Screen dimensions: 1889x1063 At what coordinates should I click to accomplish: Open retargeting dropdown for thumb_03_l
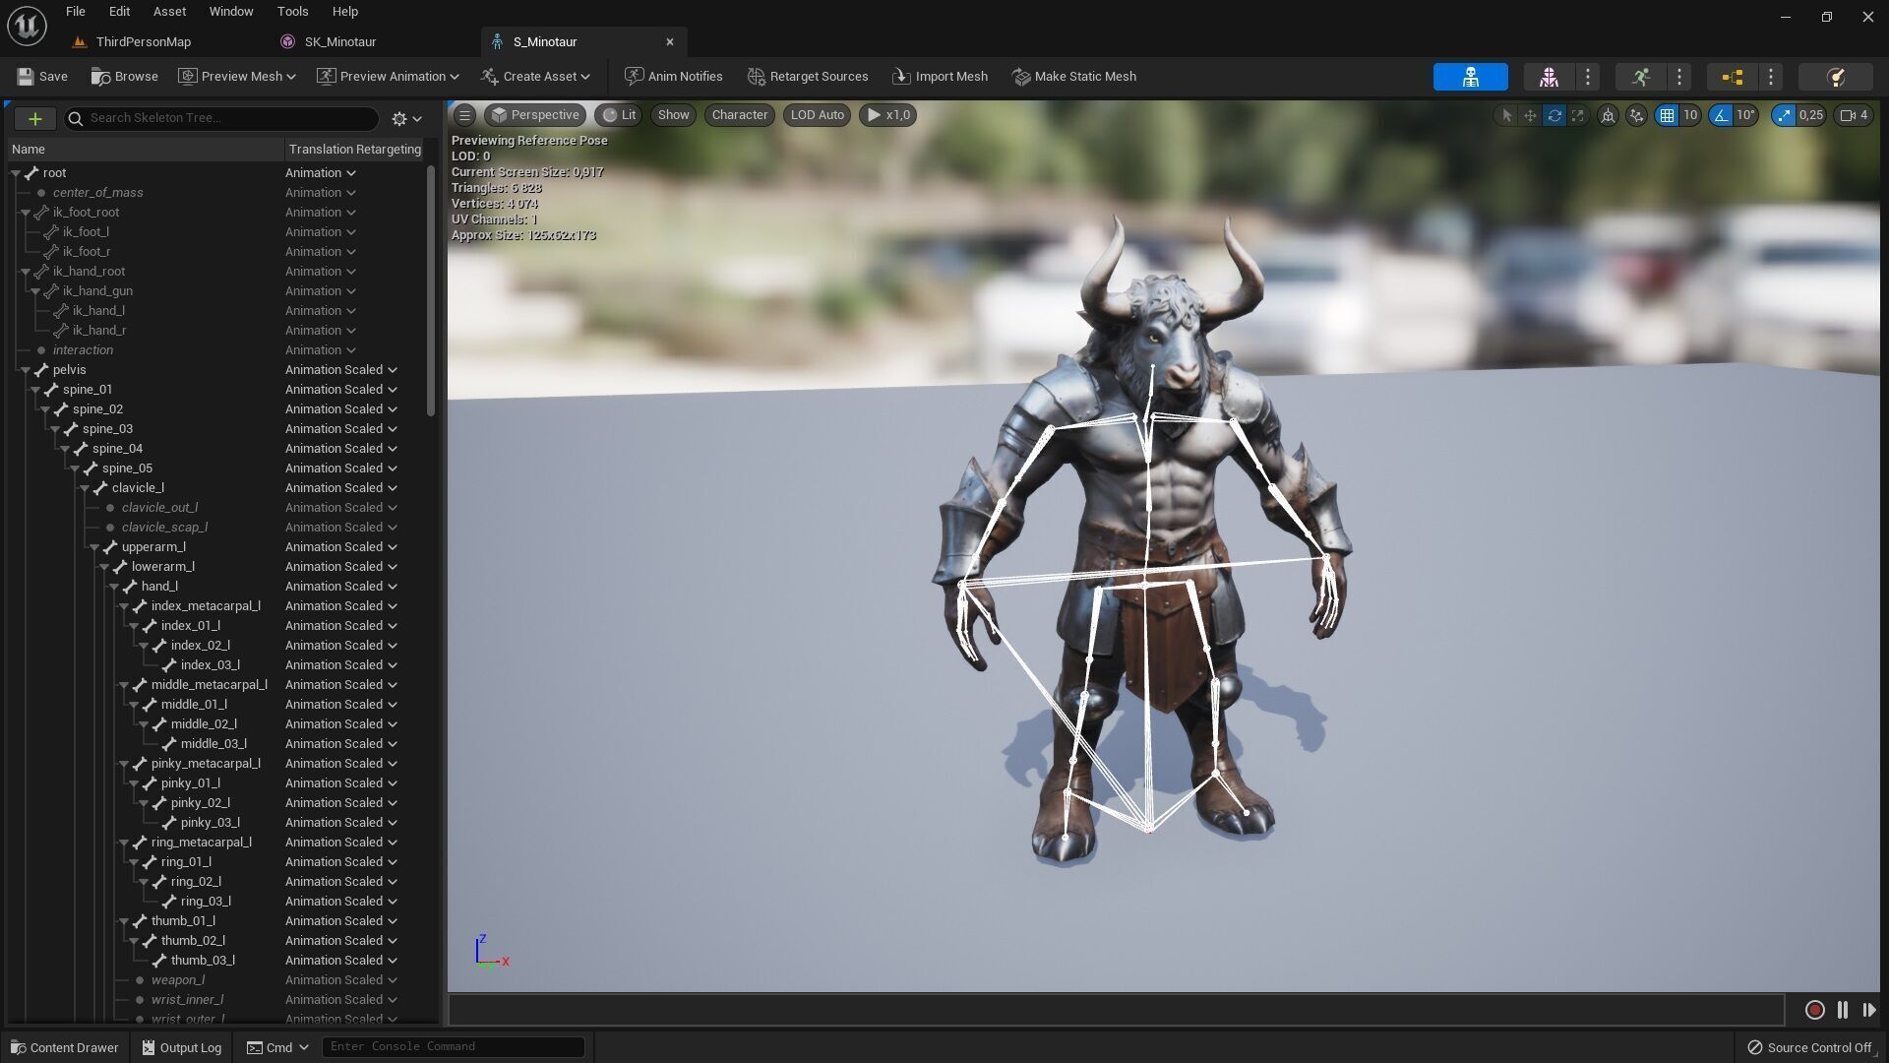click(341, 961)
